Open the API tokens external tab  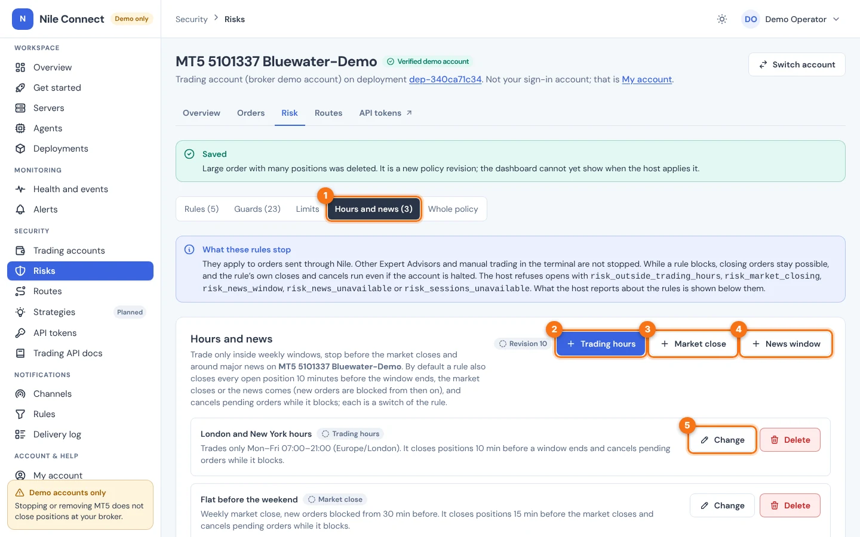coord(386,113)
